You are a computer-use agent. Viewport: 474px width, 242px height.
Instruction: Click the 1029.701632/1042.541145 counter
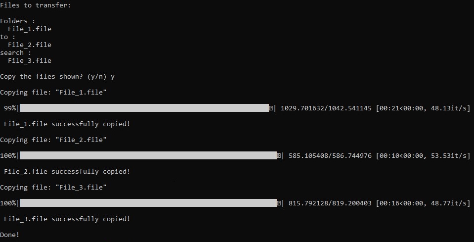coord(326,108)
